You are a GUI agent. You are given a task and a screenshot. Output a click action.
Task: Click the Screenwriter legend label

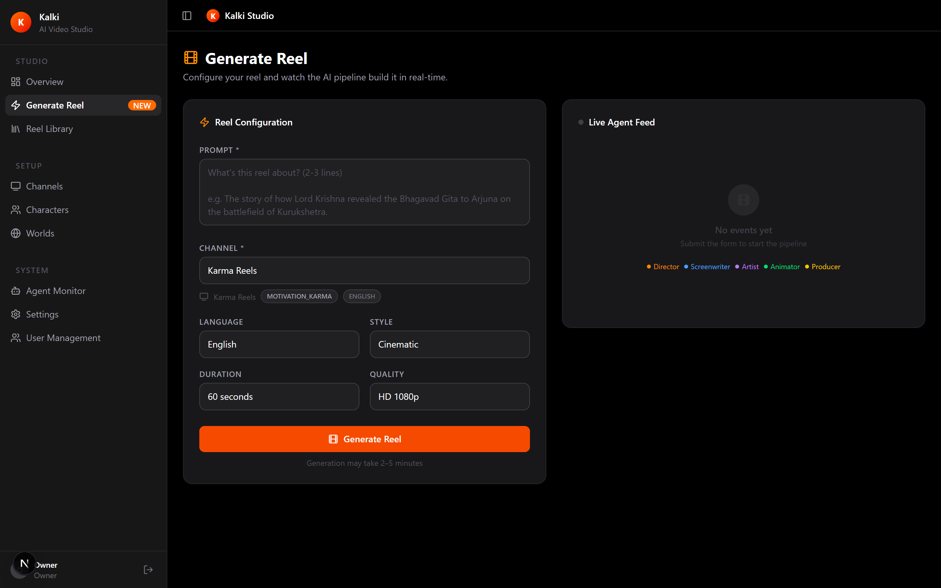pyautogui.click(x=710, y=267)
